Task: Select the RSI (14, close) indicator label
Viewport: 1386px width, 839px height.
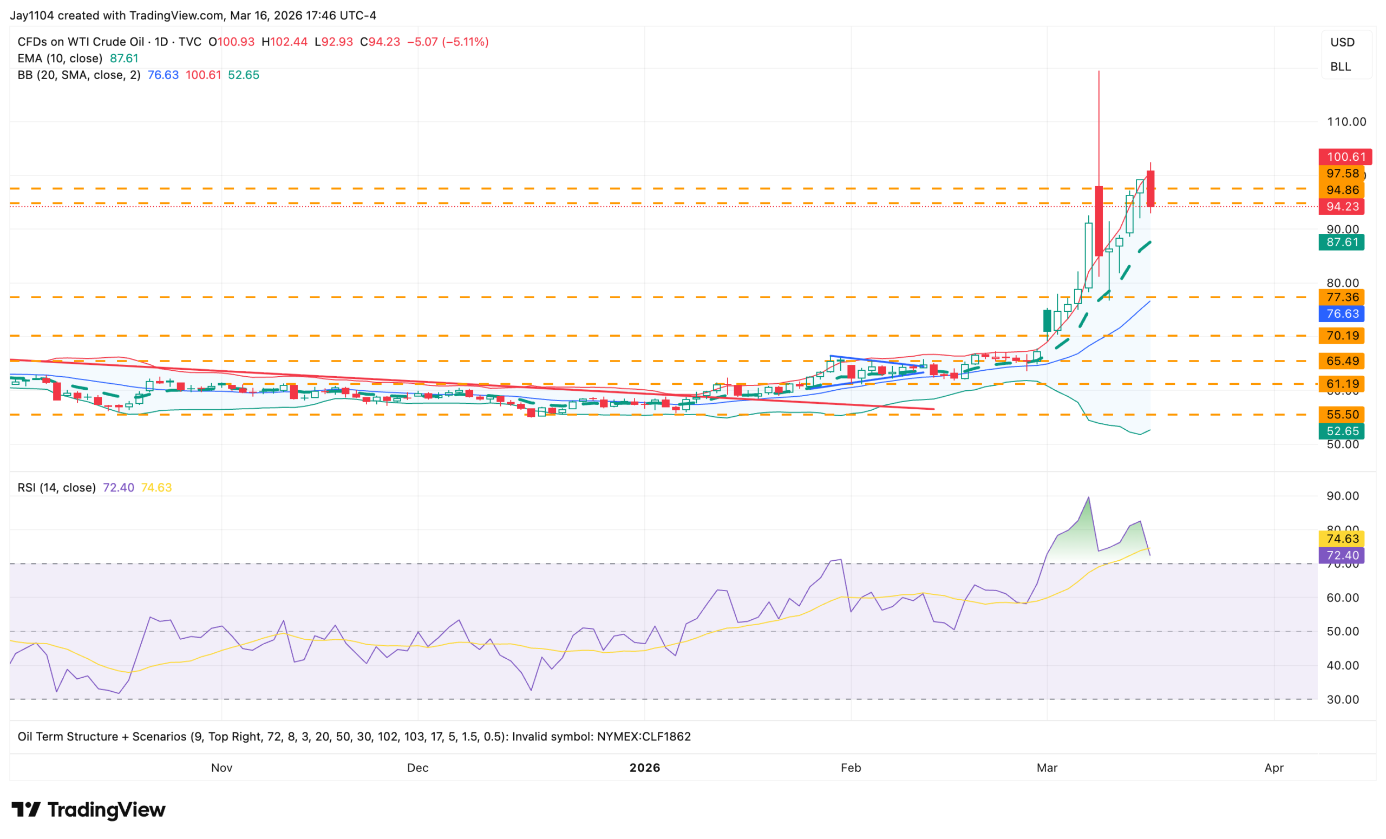Action: [57, 488]
